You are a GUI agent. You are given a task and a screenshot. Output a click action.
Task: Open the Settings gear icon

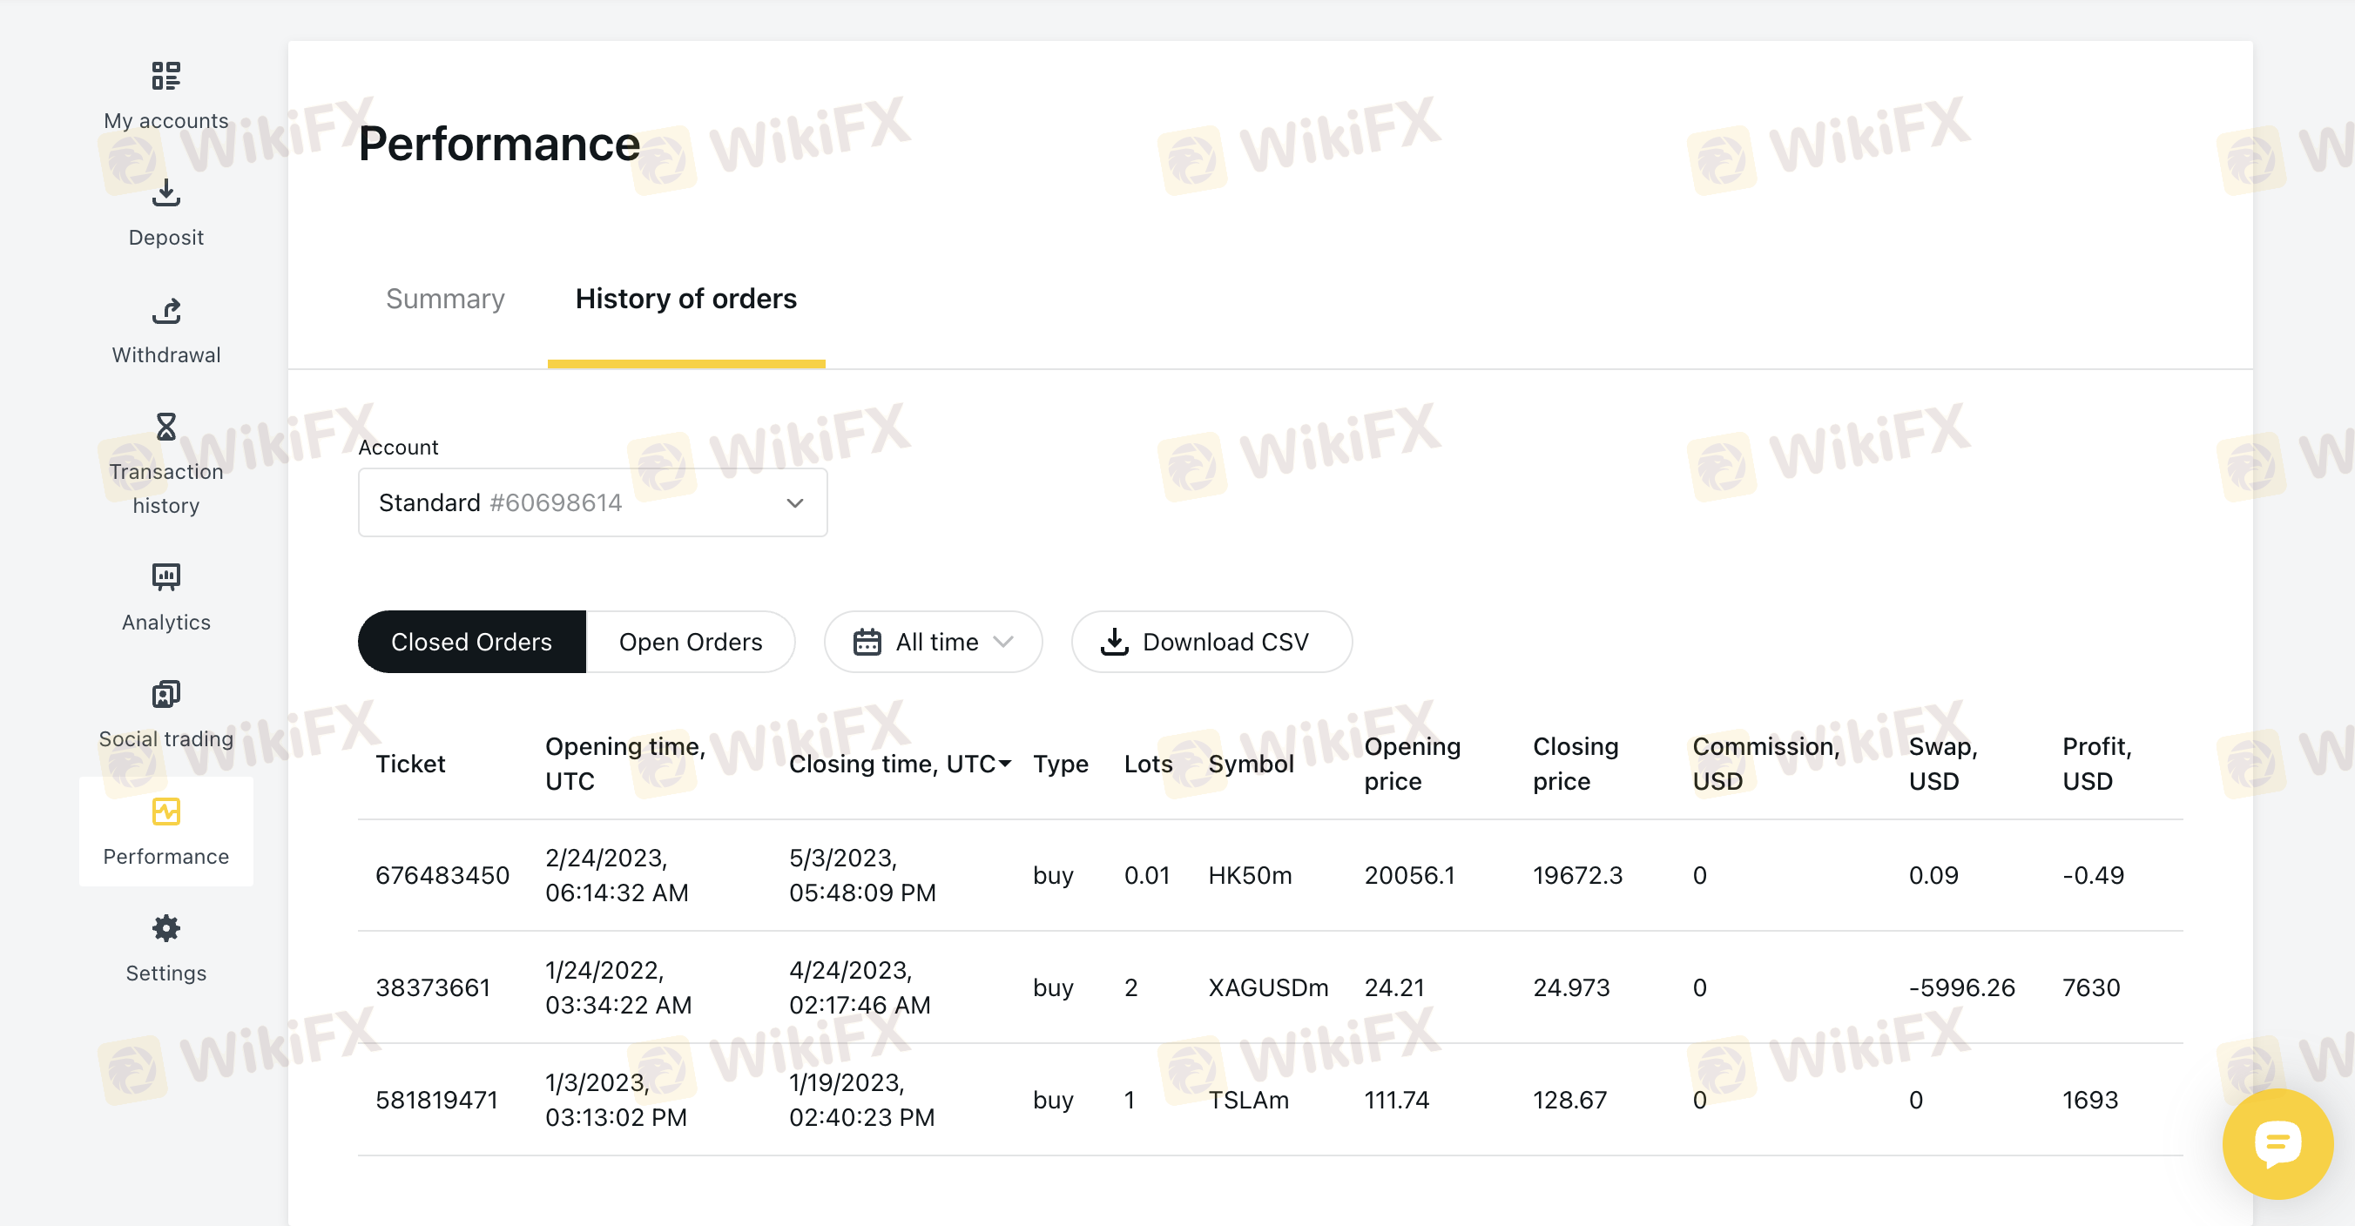165,928
